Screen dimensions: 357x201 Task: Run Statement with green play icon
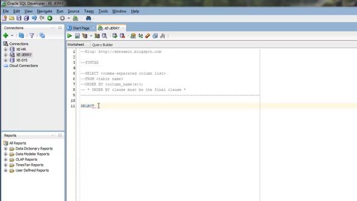pos(69,36)
